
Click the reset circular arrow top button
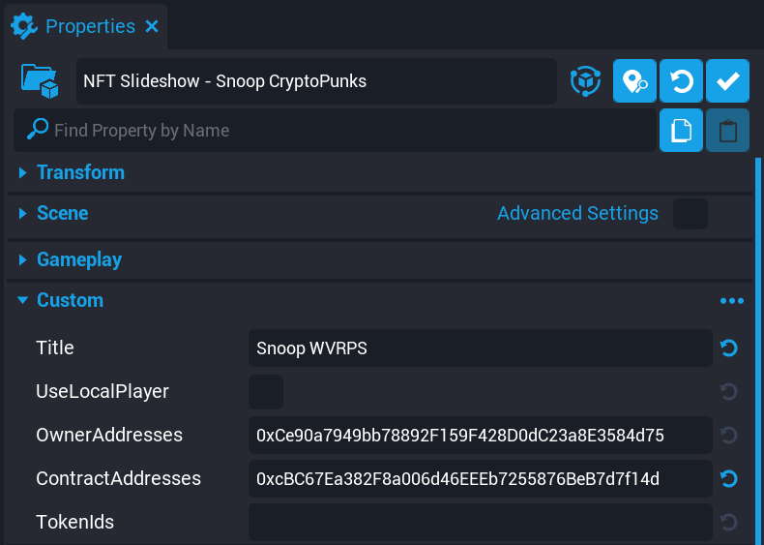(681, 81)
